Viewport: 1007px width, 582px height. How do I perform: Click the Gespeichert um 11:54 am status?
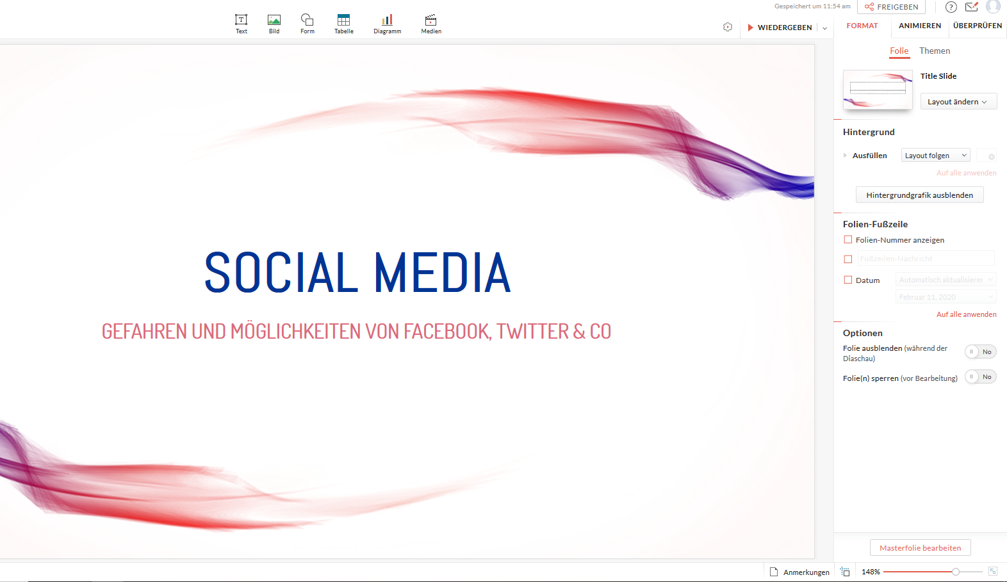812,6
